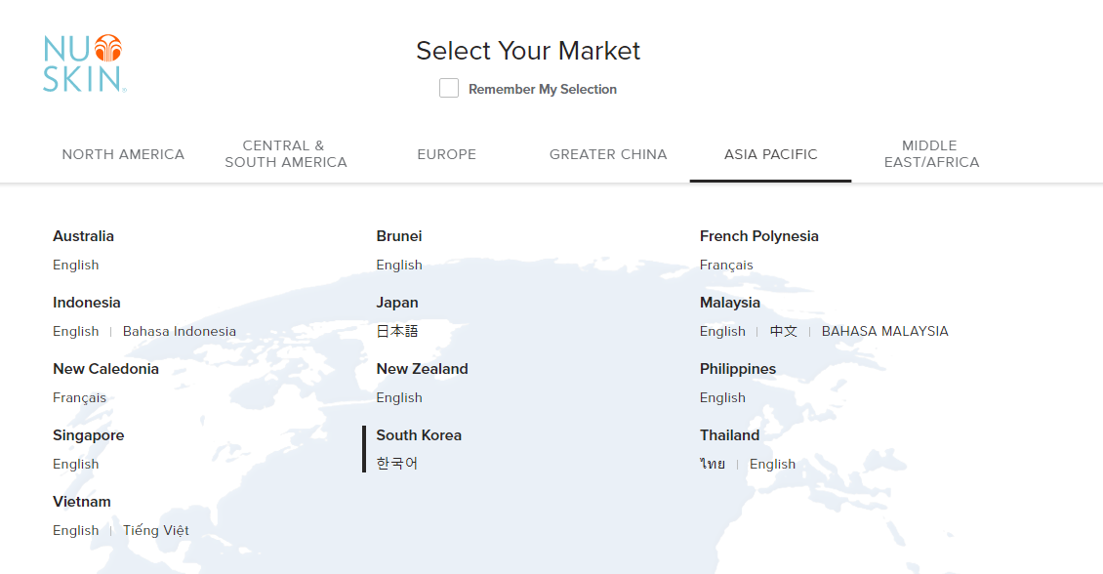Click the Malaysia market heading
The height and width of the screenshot is (574, 1103).
click(730, 303)
